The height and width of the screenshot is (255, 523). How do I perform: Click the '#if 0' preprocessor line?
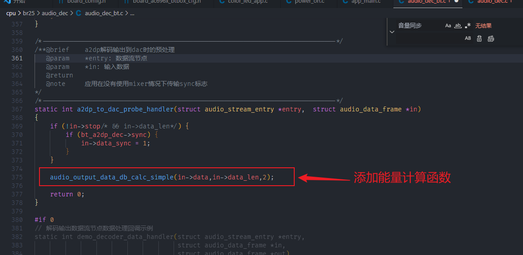point(44,220)
